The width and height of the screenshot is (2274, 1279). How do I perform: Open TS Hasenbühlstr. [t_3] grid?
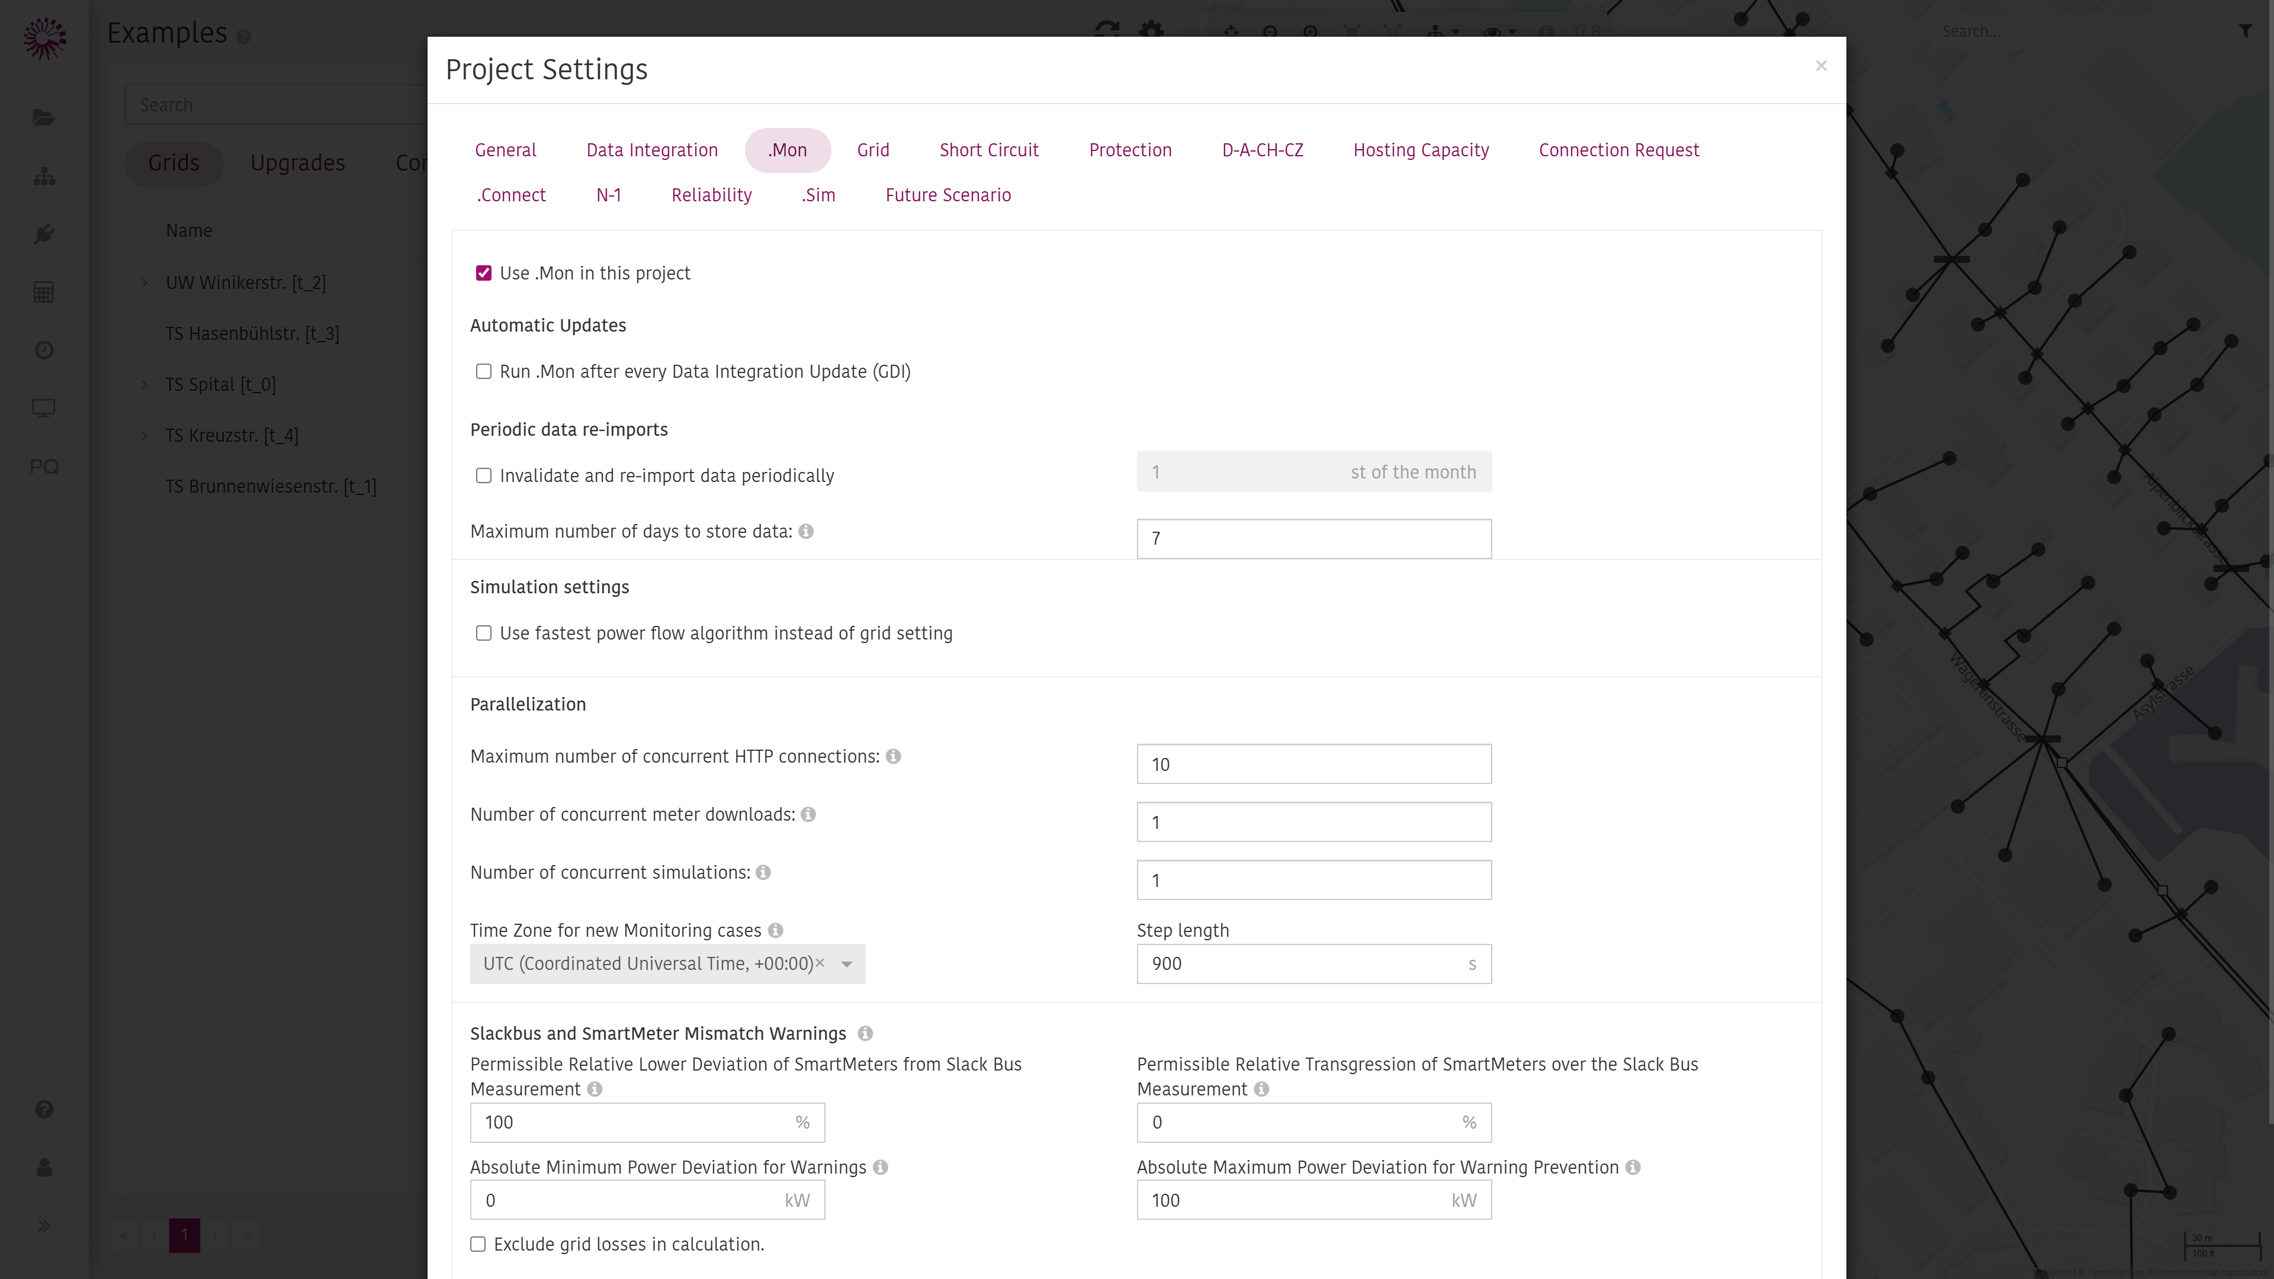[252, 333]
